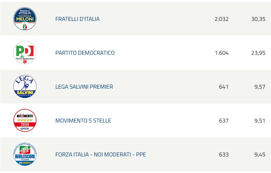Click the 641 votes value
The width and height of the screenshot is (271, 173).
pyautogui.click(x=224, y=87)
